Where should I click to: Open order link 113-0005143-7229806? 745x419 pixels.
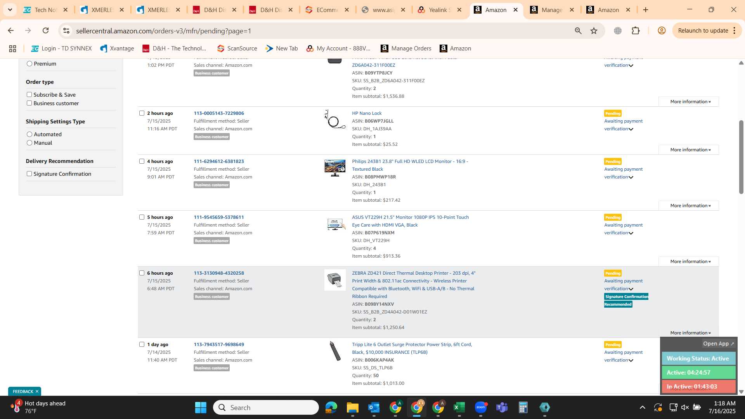pos(219,113)
